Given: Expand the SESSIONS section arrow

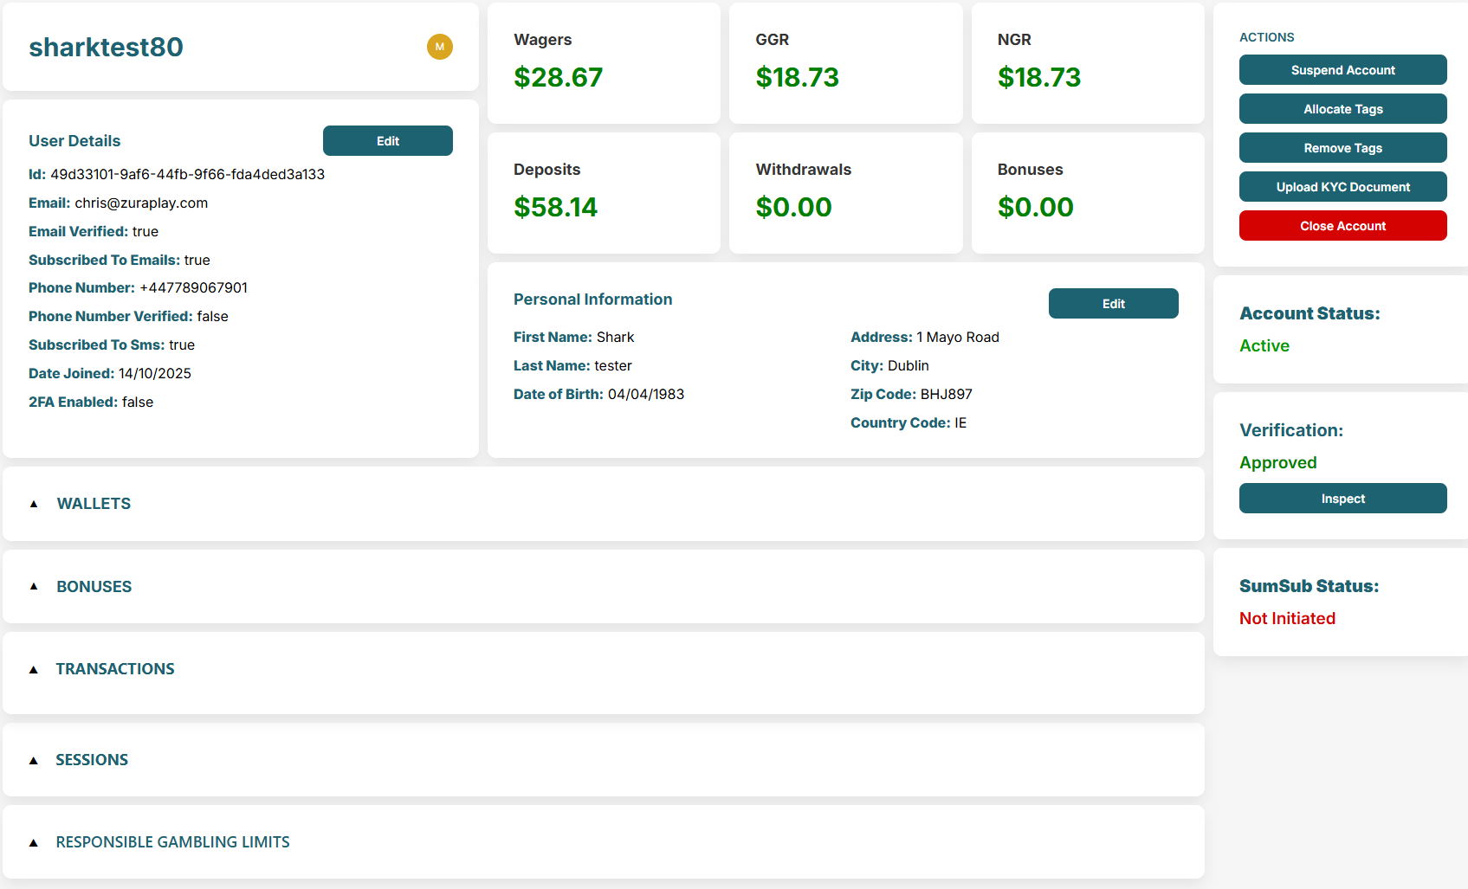Looking at the screenshot, I should click(x=34, y=760).
